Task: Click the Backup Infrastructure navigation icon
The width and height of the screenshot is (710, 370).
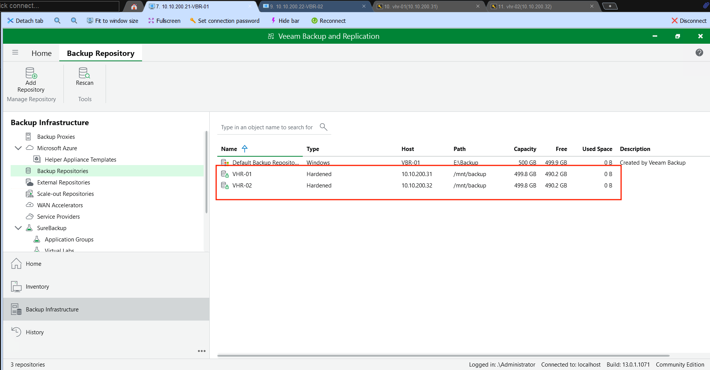Action: (16, 309)
